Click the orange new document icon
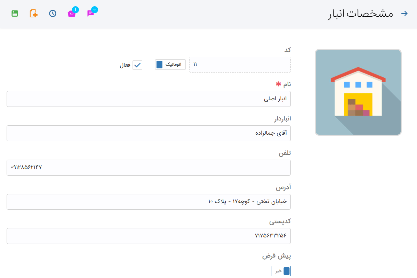This screenshot has width=417, height=278. point(33,13)
